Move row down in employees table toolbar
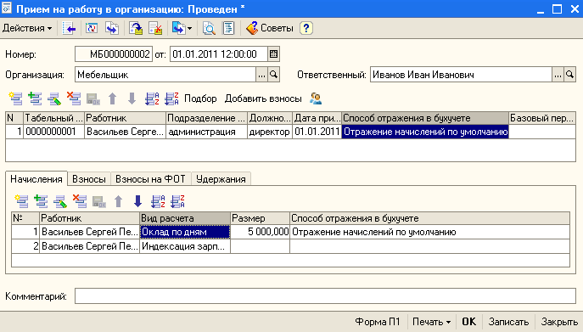583x332 pixels. [x=132, y=98]
